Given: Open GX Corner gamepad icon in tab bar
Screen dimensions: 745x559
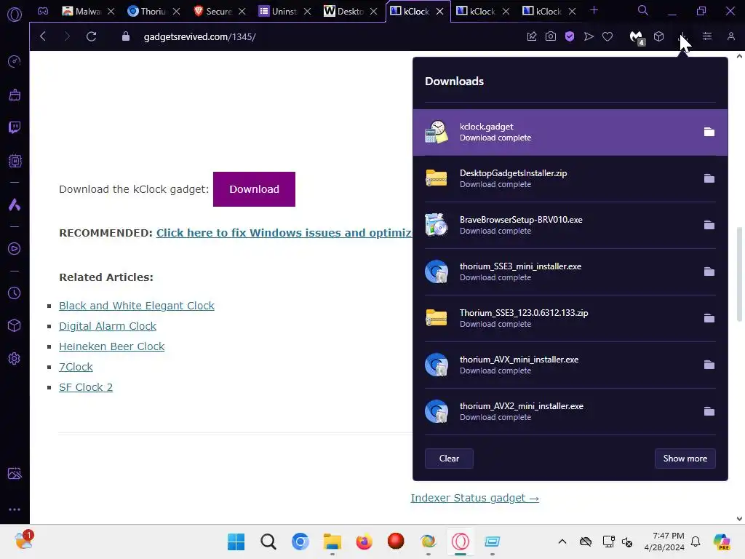Looking at the screenshot, I should coord(43,11).
